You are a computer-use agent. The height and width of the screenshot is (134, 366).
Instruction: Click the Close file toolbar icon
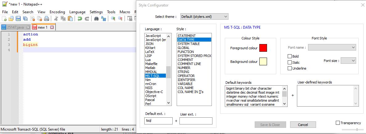32,18
